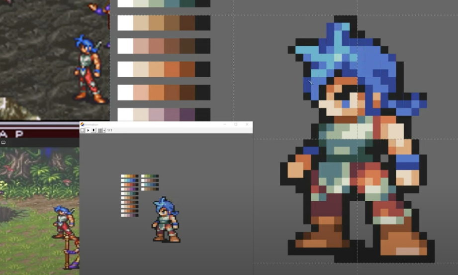Select the rust swatch beside bright orange
Screen dimensions: 458x275
[x=187, y=69]
